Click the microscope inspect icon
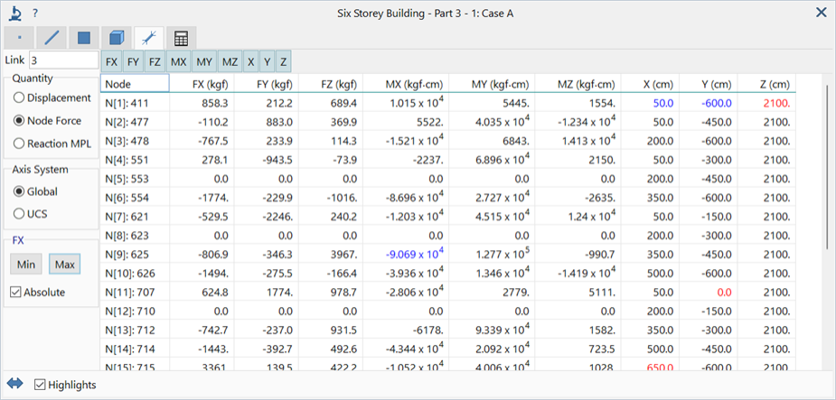The width and height of the screenshot is (836, 400). point(16,13)
